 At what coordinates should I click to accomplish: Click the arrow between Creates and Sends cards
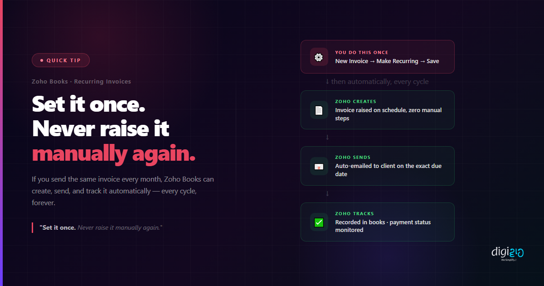coord(327,138)
